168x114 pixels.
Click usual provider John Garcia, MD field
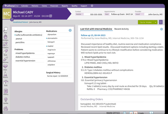click(x=153, y=14)
